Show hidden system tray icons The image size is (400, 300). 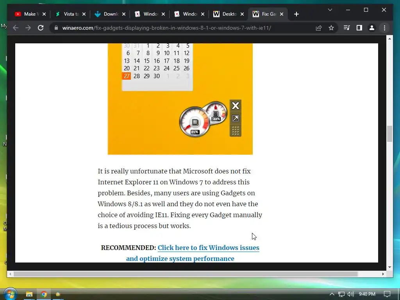(332, 294)
